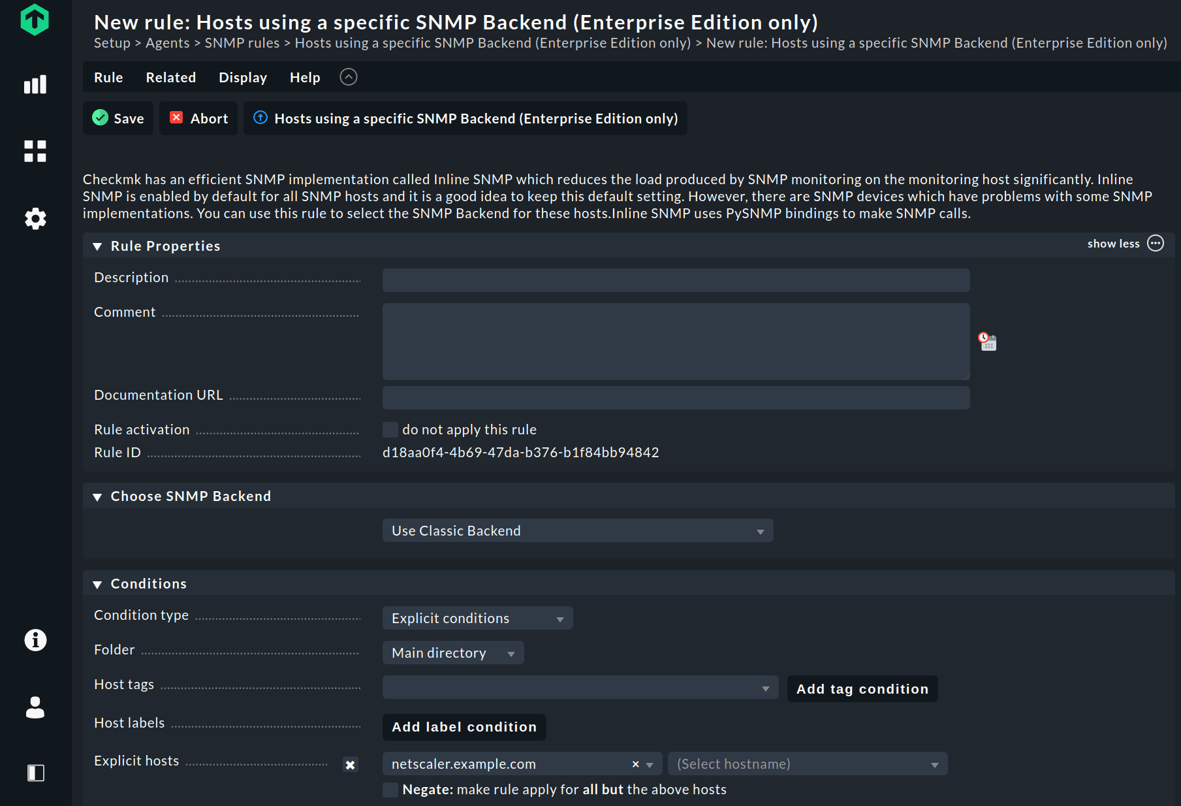Go back to the Hosts using a specific SNMP Backend ruleset
The height and width of the screenshot is (806, 1181).
click(465, 118)
